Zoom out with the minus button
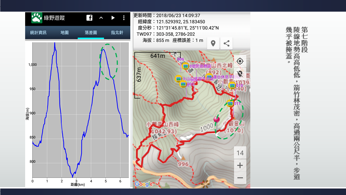Screen dimensions: 346x195 pos(240,178)
